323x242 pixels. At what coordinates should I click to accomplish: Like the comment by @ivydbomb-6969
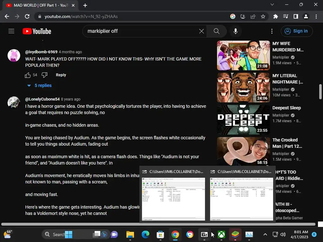(x=28, y=75)
